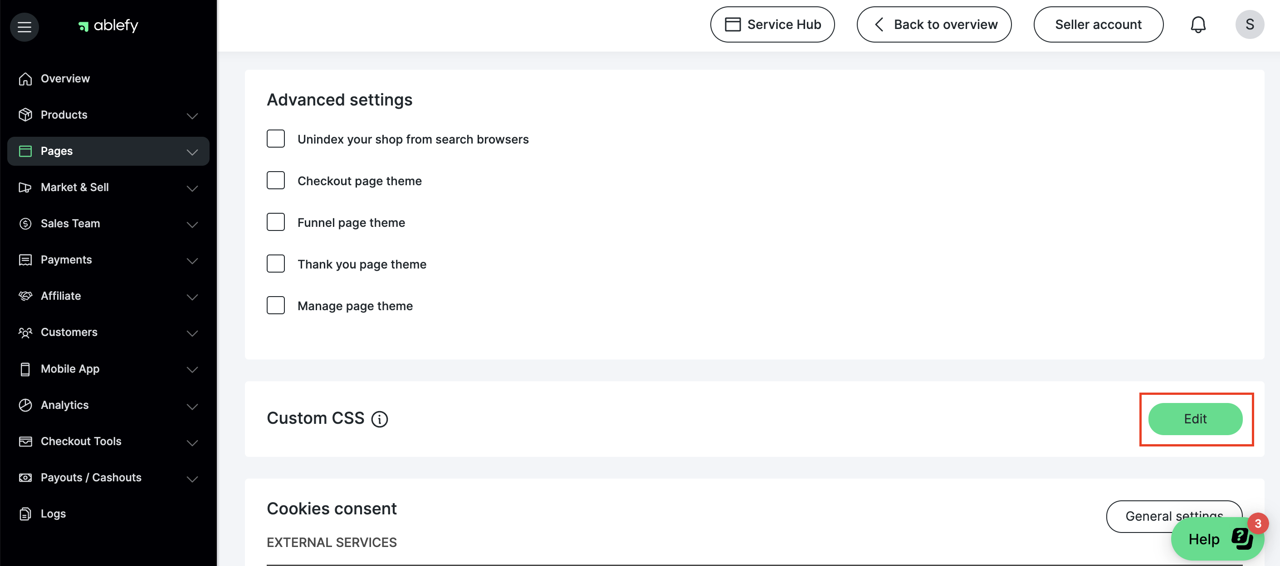Click the Help chat bubble icon
This screenshot has width=1280, height=566.
1241,539
